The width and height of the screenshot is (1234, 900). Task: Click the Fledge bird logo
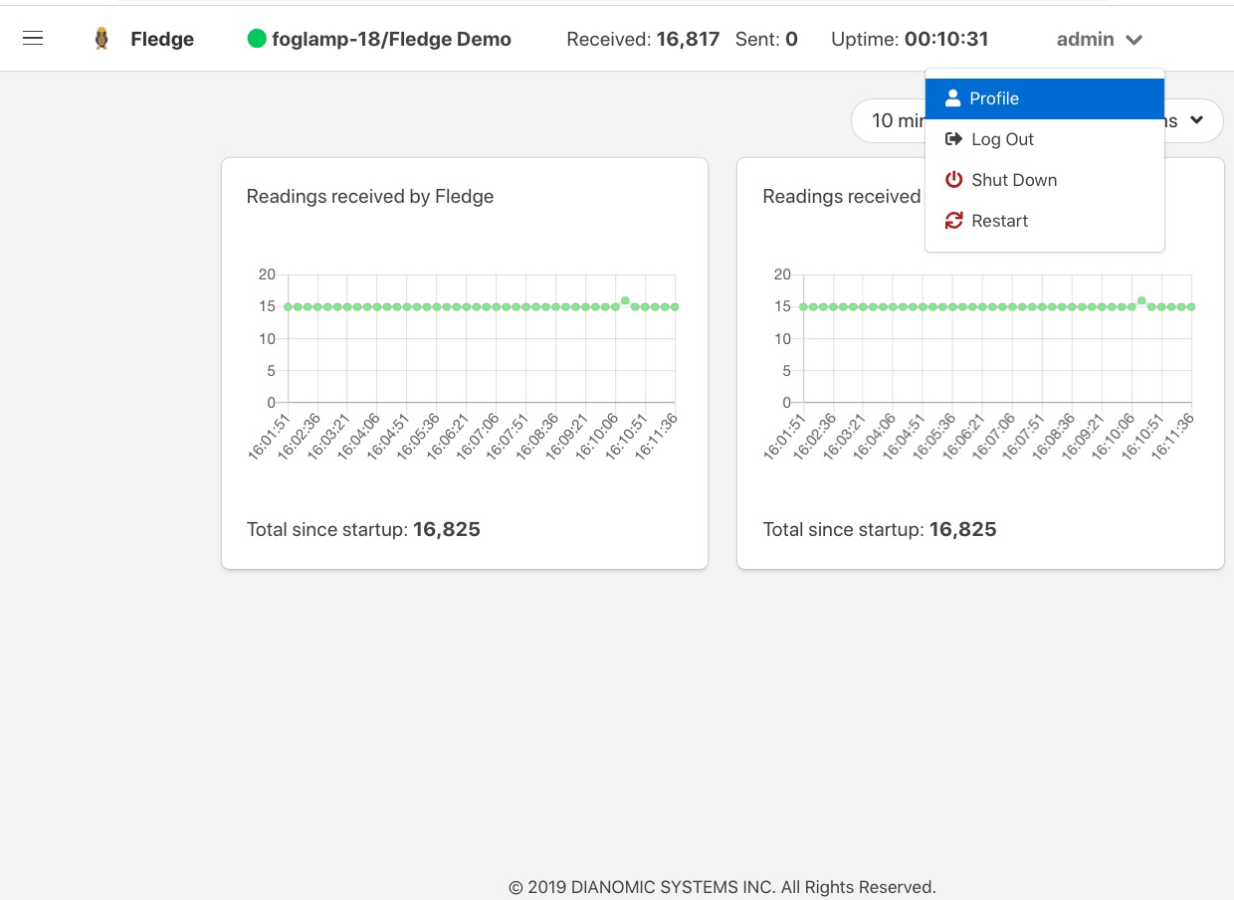[x=102, y=39]
